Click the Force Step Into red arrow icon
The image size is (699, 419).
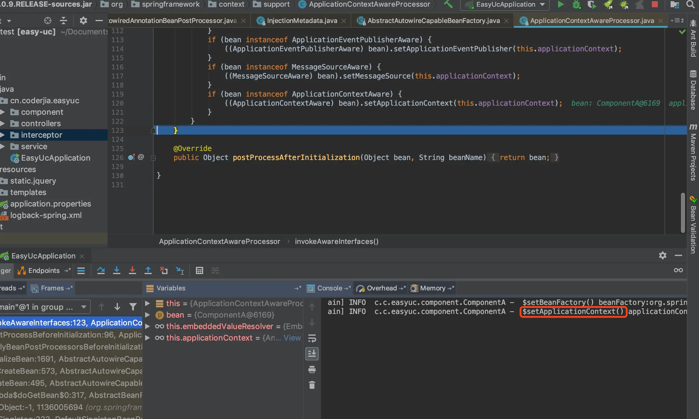click(x=132, y=270)
